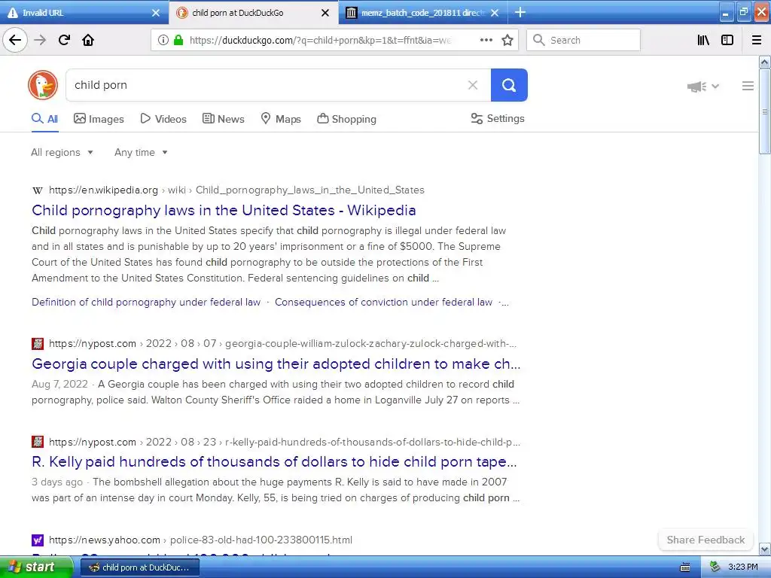Open the page actions three-dot menu
The width and height of the screenshot is (771, 578).
pyautogui.click(x=486, y=40)
